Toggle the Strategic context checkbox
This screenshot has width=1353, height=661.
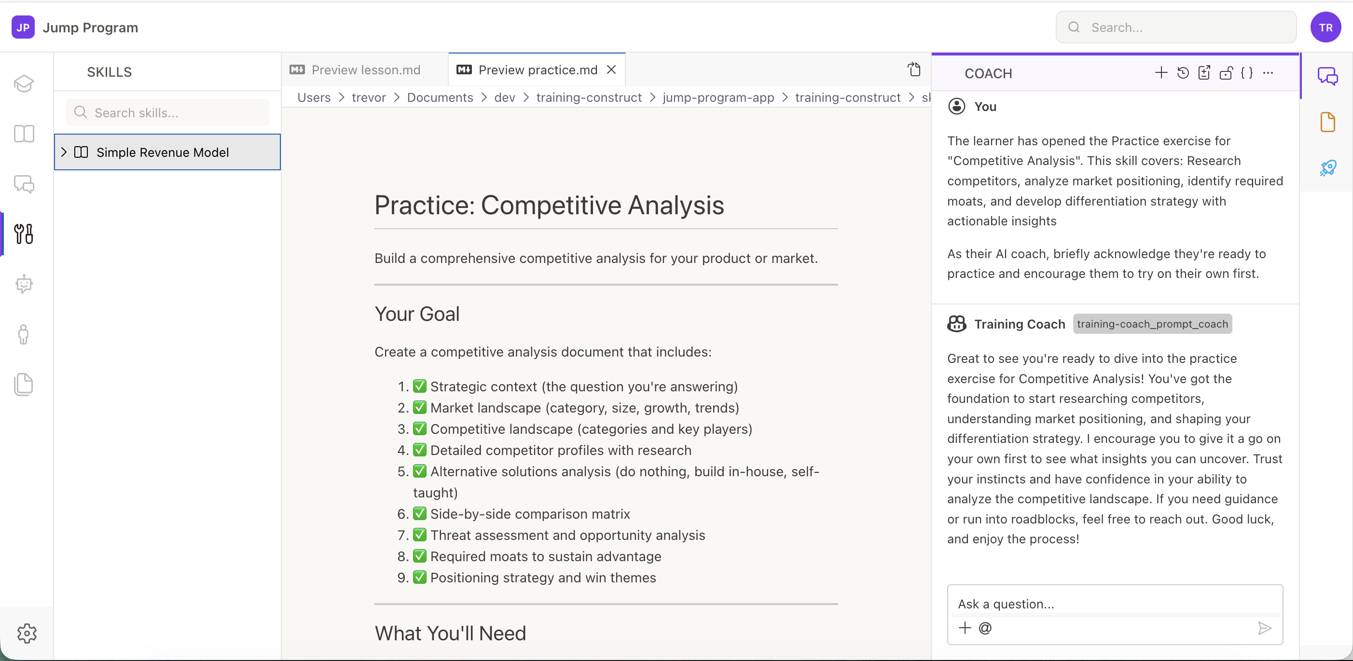[420, 386]
